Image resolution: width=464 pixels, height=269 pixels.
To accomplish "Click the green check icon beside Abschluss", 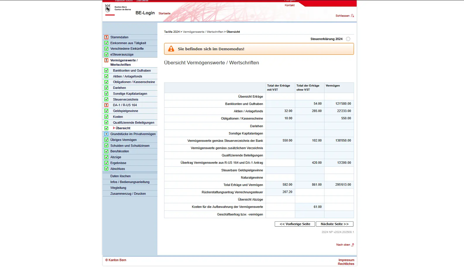I will coord(106,169).
